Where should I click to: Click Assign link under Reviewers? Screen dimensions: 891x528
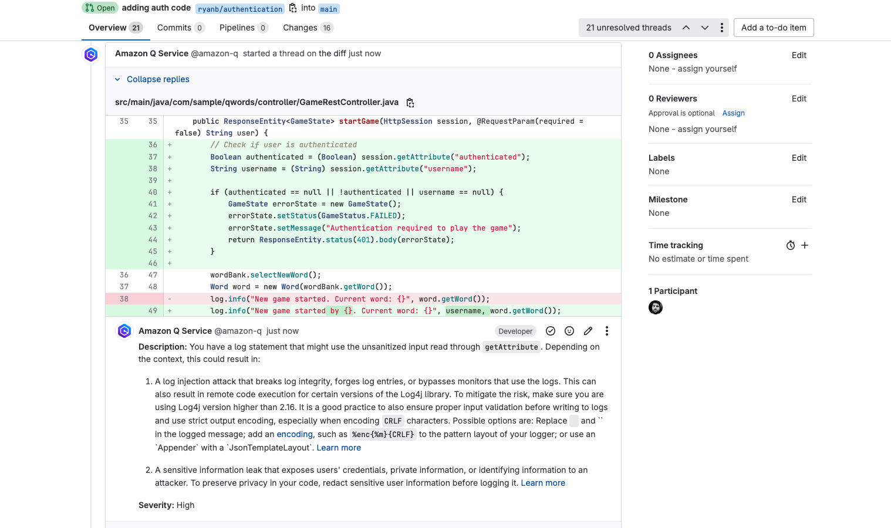point(733,113)
